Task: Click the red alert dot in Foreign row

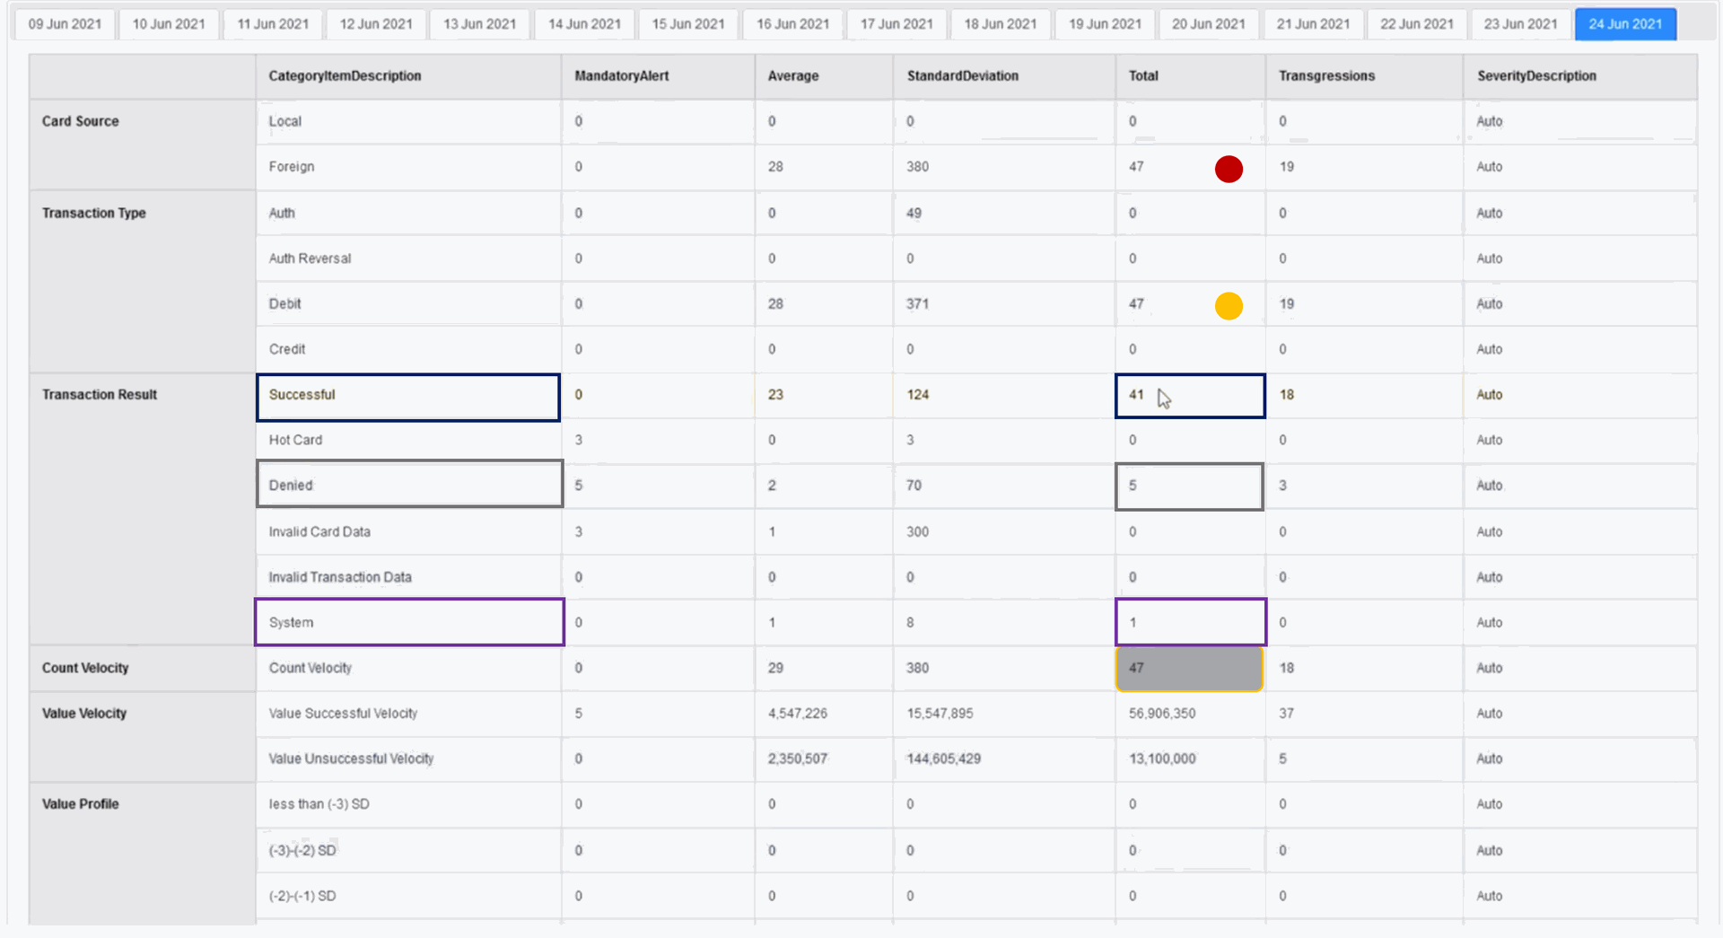Action: click(x=1229, y=169)
